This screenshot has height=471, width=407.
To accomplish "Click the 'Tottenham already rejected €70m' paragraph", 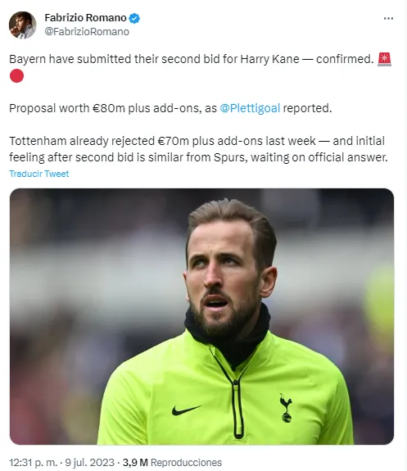I will pos(198,149).
